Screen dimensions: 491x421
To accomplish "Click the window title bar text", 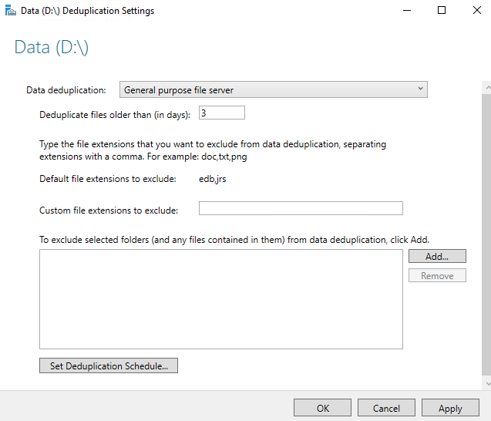I will click(x=87, y=11).
